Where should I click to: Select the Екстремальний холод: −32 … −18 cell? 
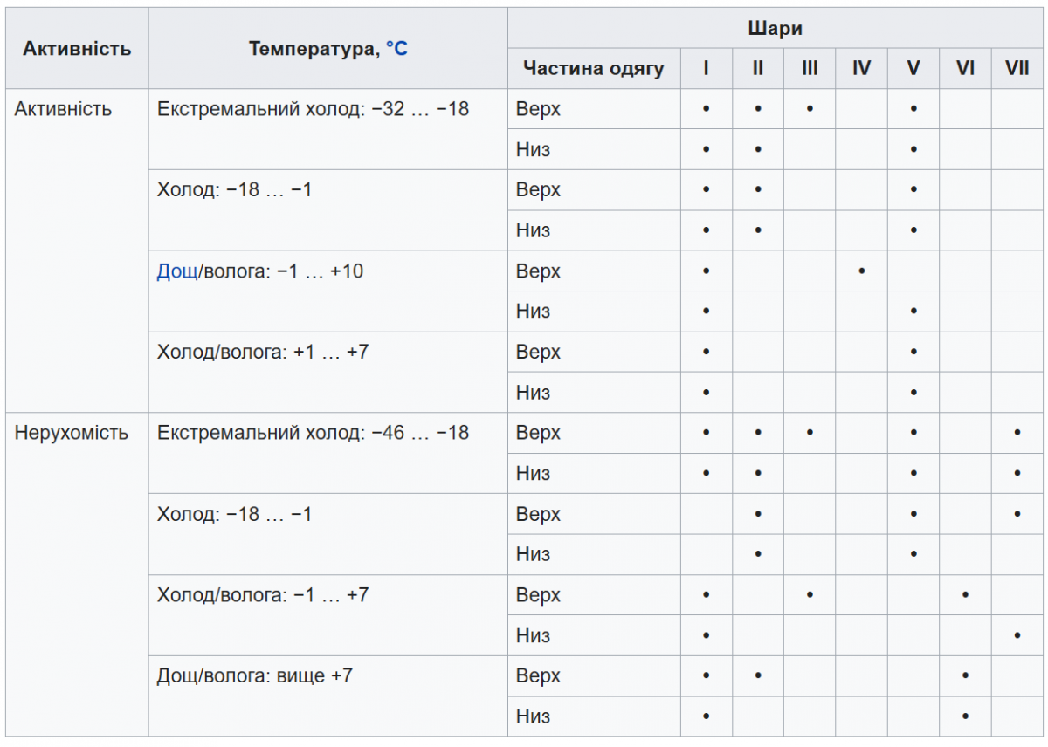(x=313, y=109)
